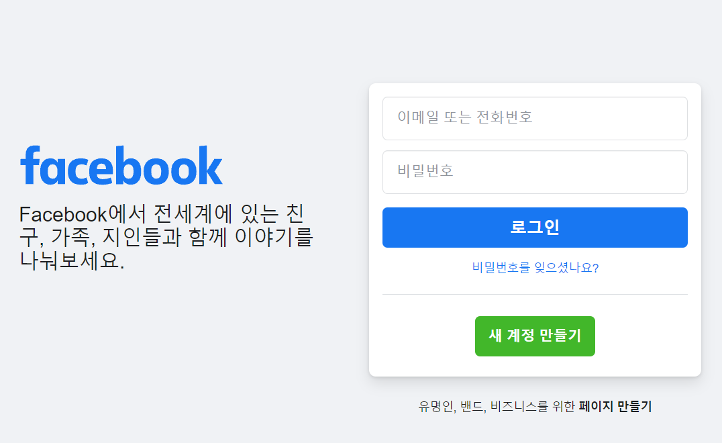
Task: Focus the 이메일 또는 전화번호 input field
Action: point(535,118)
